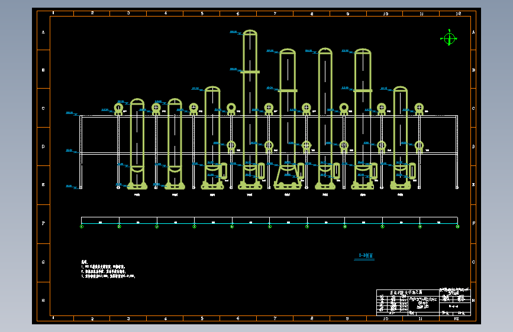This screenshot has height=332, width=513.
Task: Click the title block table at bottom right
Action: click(x=423, y=302)
